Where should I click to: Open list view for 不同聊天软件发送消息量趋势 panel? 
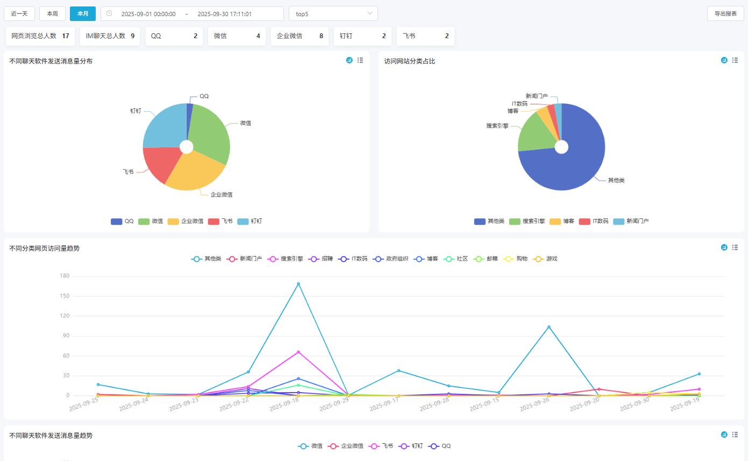pyautogui.click(x=735, y=435)
